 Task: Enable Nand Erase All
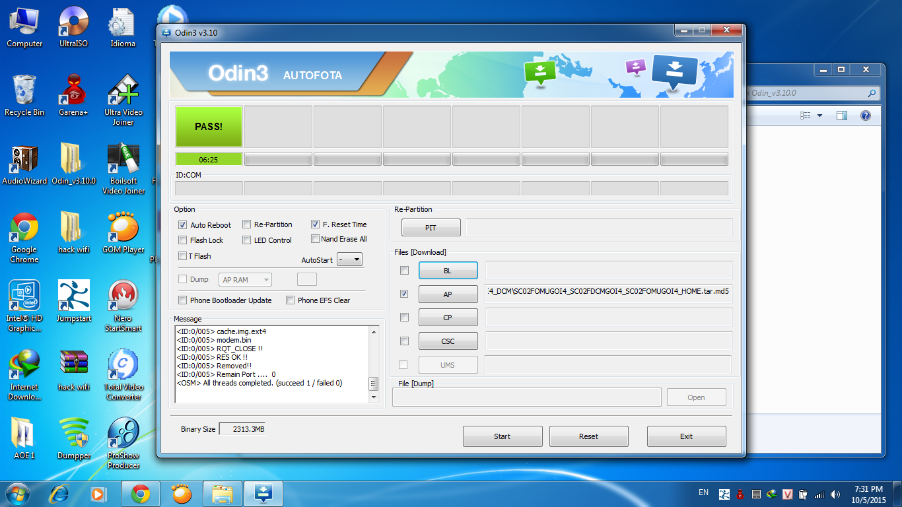click(x=316, y=239)
